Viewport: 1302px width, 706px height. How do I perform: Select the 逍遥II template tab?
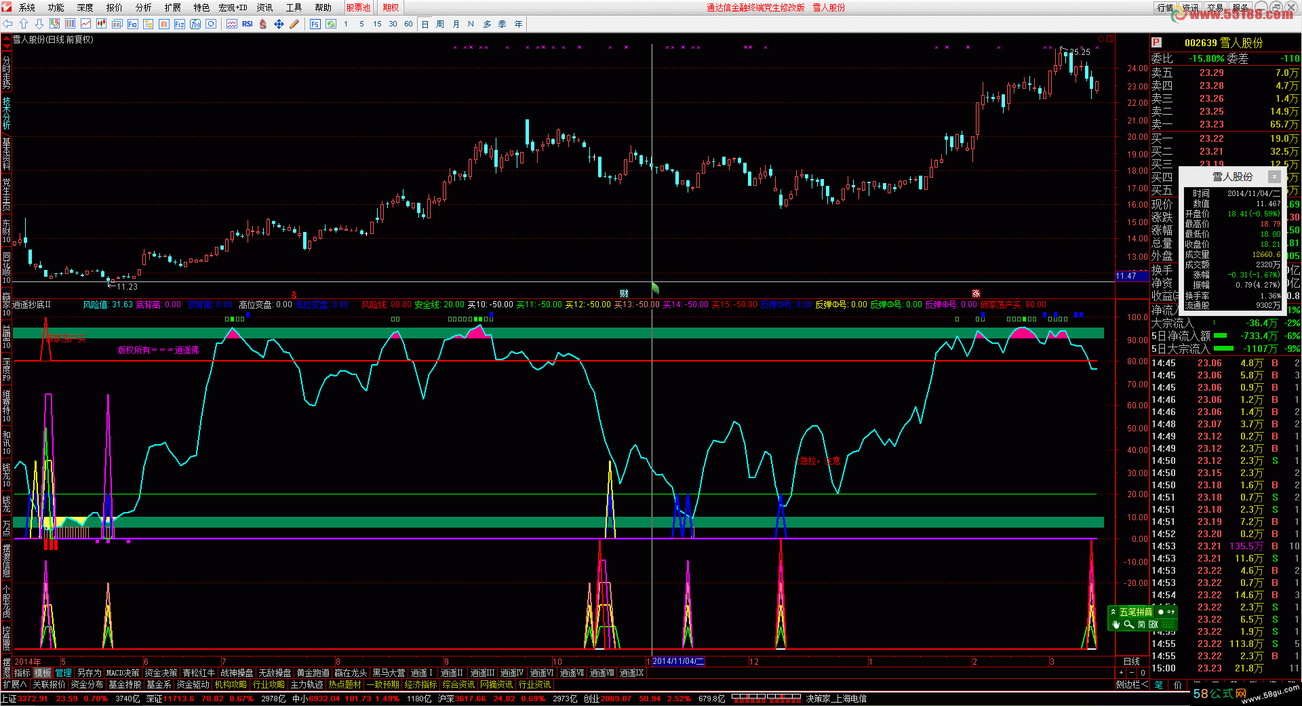coord(452,673)
